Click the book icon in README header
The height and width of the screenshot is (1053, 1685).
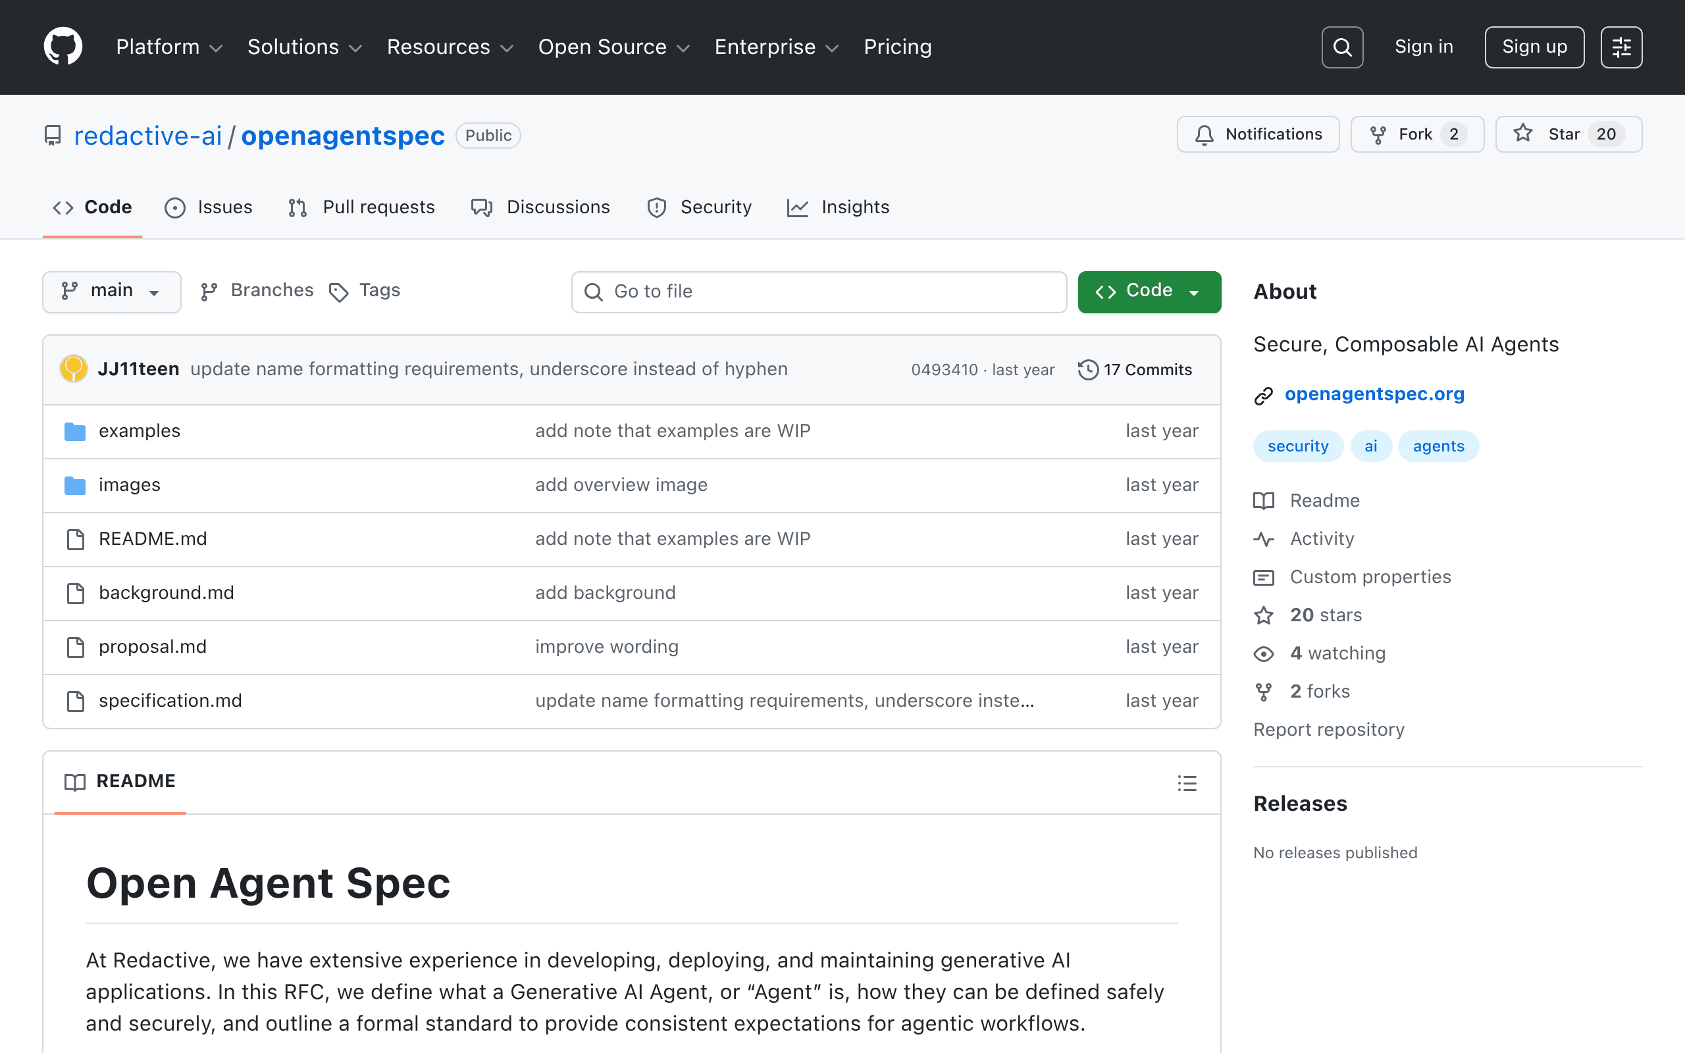click(x=75, y=782)
